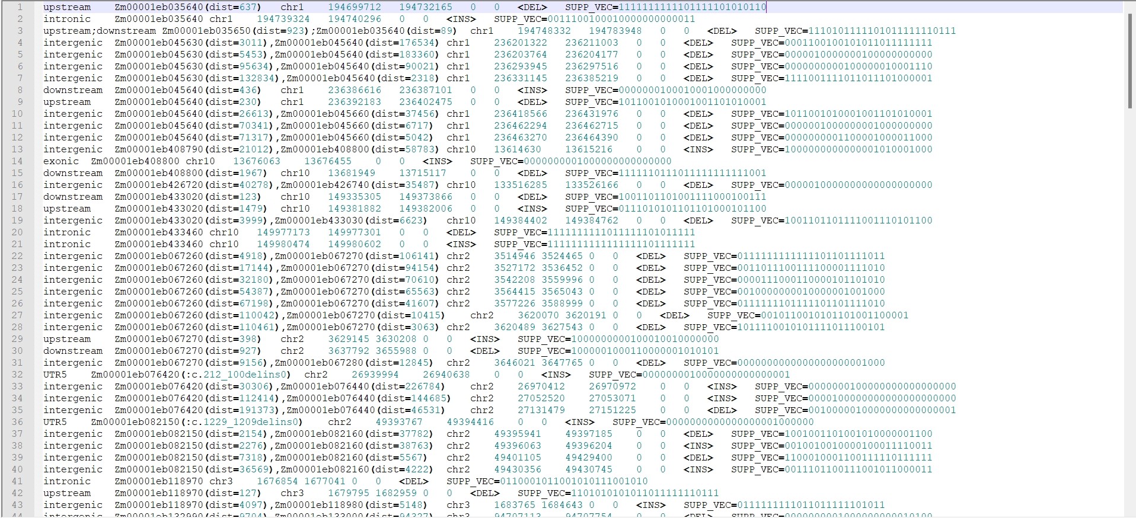This screenshot has width=1136, height=518.
Task: Click Zm00001eb045660(dist=5042)
Action: coord(358,138)
